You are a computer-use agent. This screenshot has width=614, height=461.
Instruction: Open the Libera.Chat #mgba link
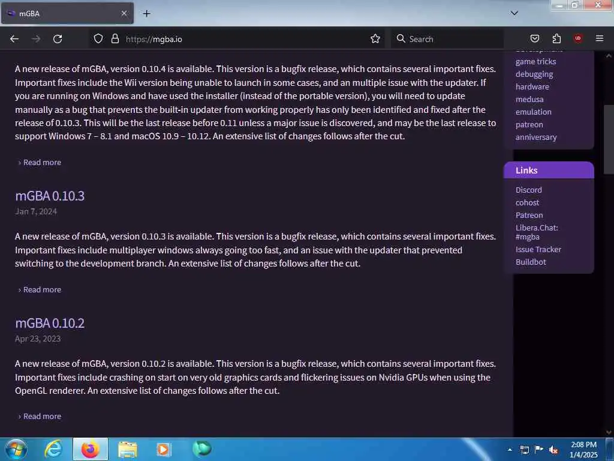pos(537,232)
